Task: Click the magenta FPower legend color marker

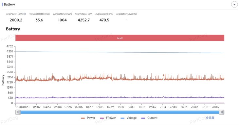Action: click(x=102, y=118)
